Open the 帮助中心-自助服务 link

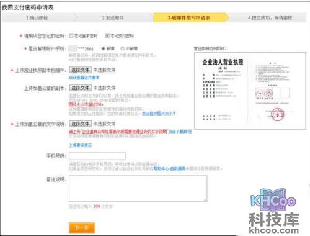click(x=169, y=169)
